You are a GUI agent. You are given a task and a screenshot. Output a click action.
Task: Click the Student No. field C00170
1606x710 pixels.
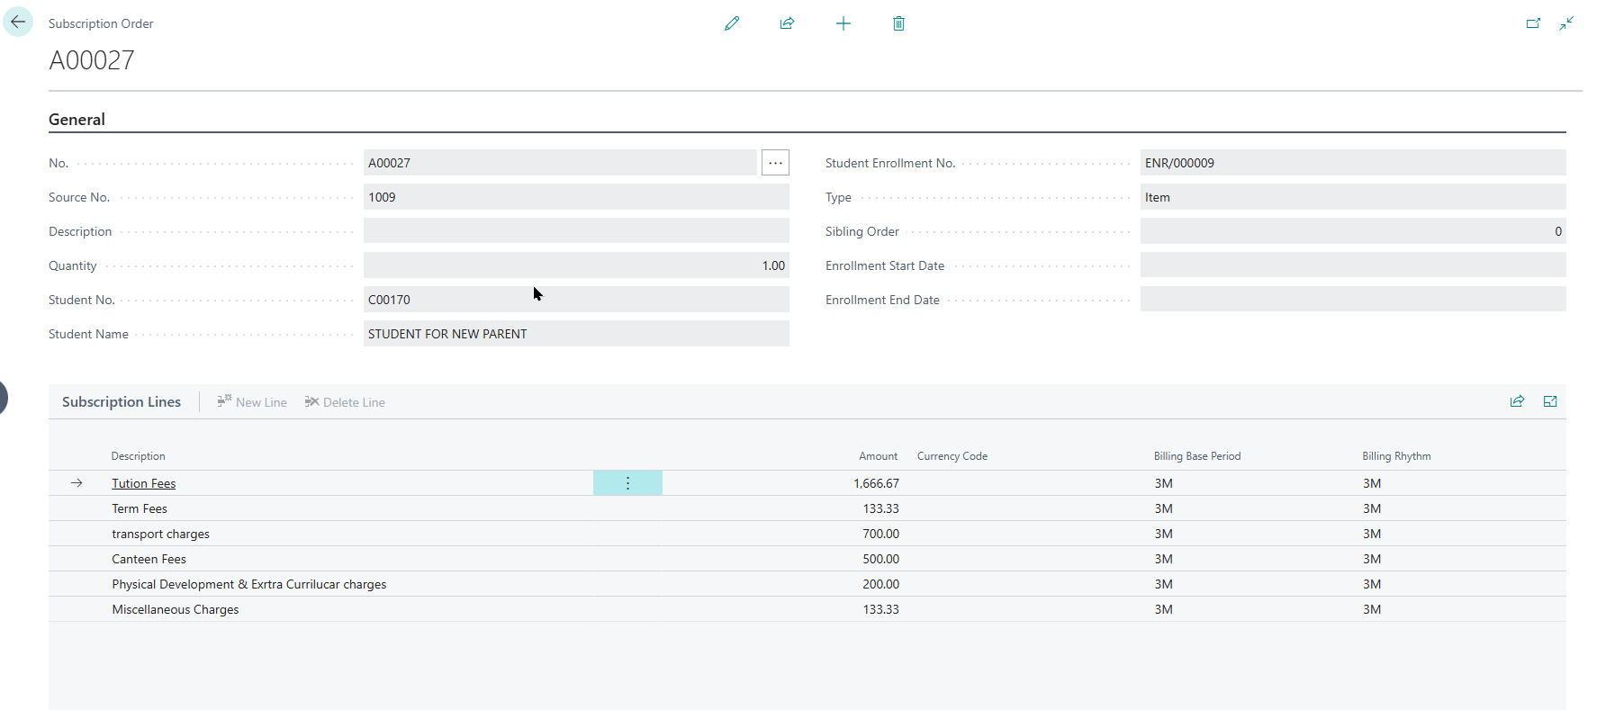[576, 300]
